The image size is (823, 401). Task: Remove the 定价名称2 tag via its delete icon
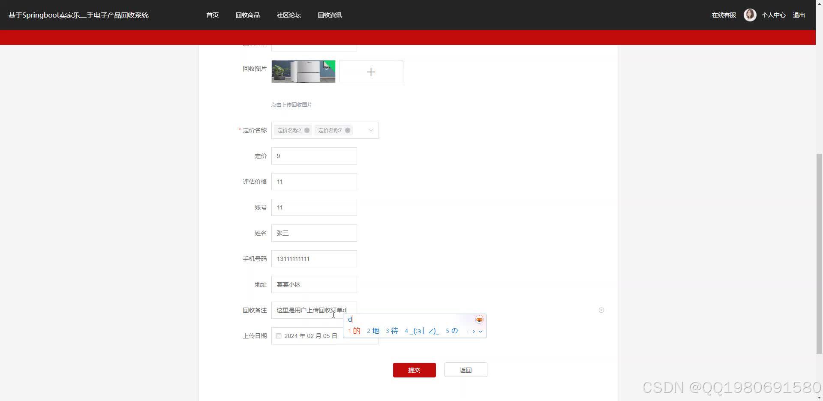click(307, 130)
